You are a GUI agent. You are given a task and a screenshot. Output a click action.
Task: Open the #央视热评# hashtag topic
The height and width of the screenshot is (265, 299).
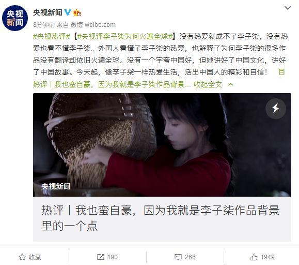click(x=52, y=36)
